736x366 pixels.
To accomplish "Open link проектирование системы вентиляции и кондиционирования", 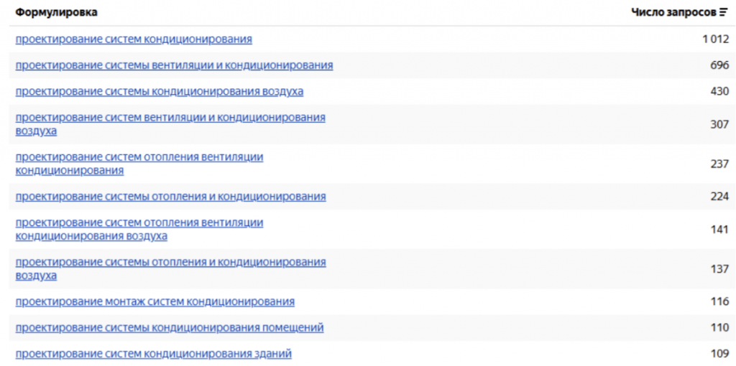I will (174, 65).
